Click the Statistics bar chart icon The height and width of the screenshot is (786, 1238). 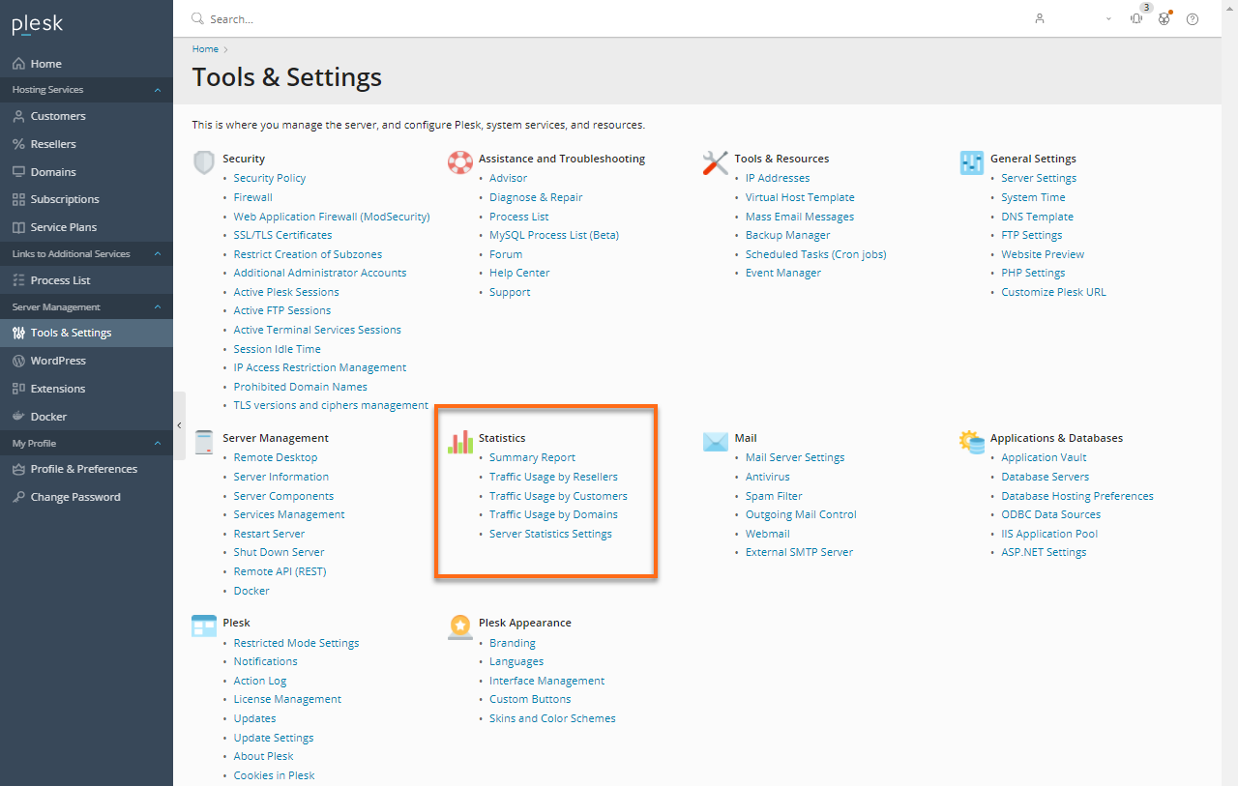(x=459, y=441)
